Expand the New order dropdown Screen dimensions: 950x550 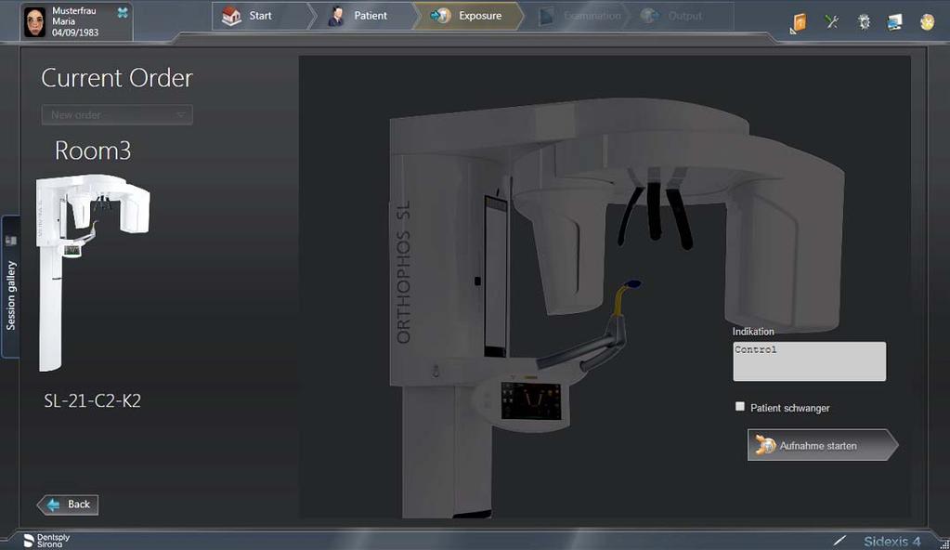pos(117,114)
